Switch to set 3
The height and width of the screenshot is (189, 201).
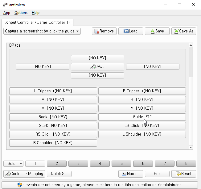[78, 164]
